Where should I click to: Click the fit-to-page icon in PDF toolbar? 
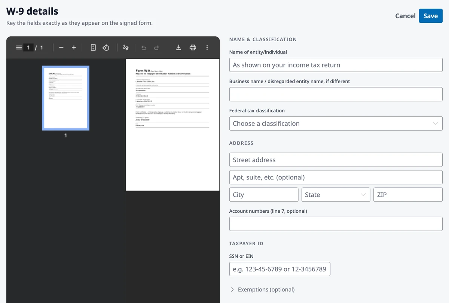point(94,48)
